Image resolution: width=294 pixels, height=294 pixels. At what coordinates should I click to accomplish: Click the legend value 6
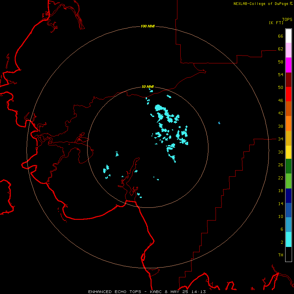click(282, 229)
